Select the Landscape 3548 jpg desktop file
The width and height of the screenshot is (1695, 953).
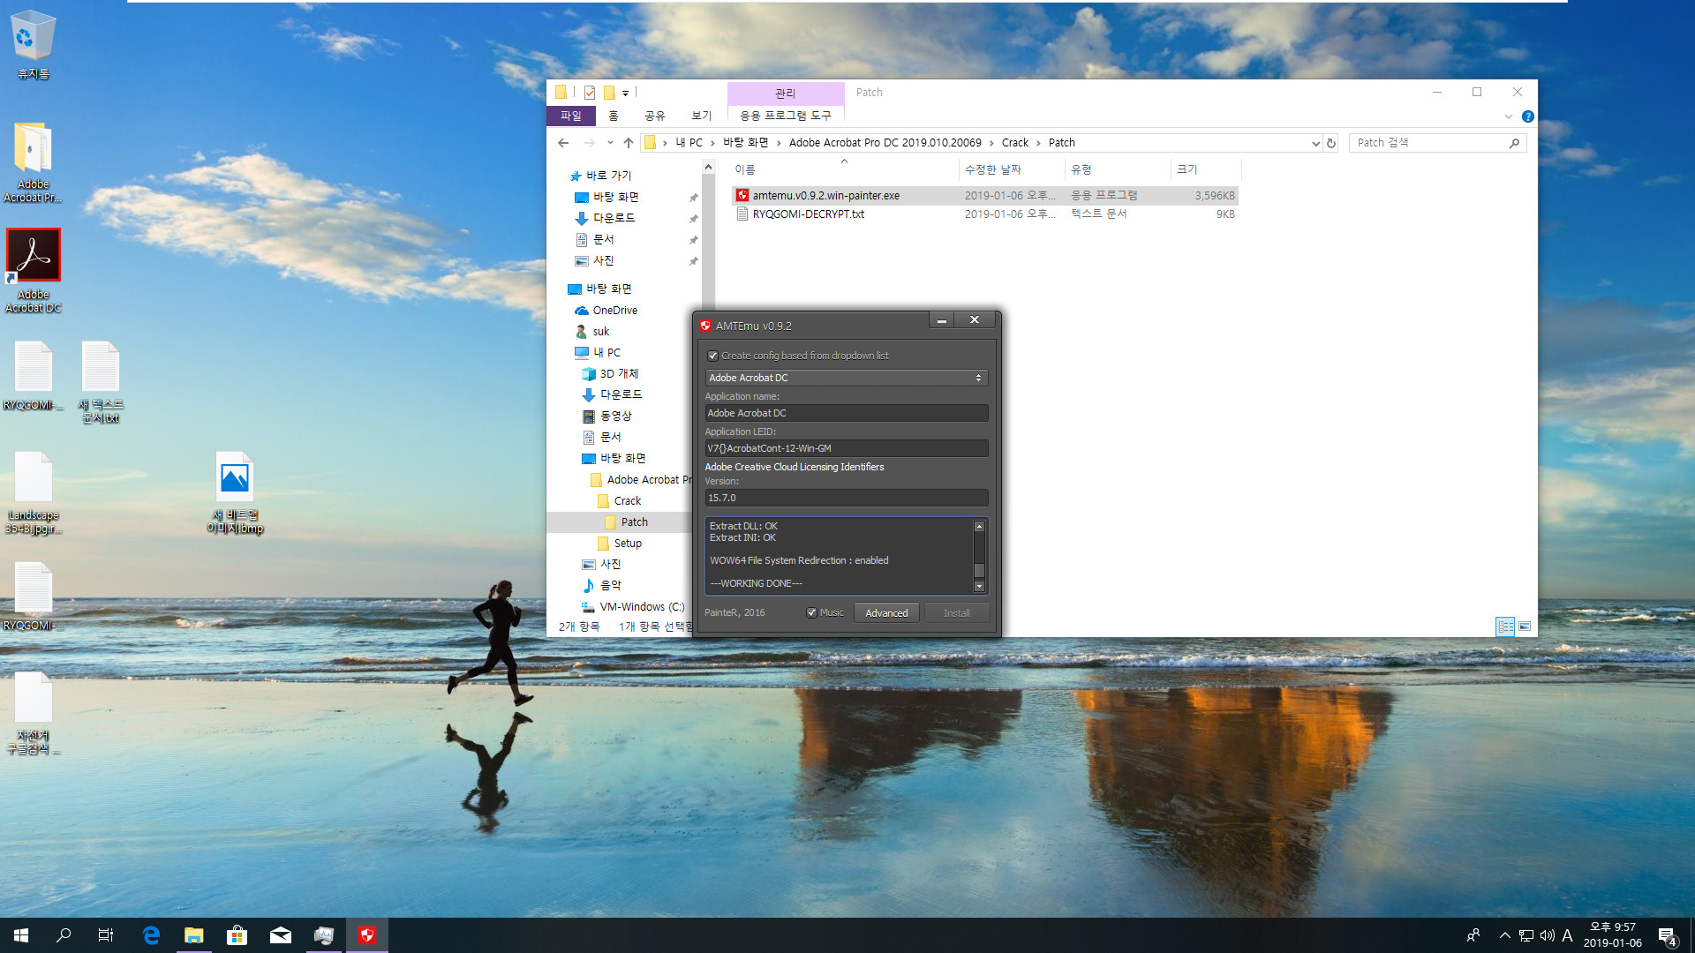point(34,492)
